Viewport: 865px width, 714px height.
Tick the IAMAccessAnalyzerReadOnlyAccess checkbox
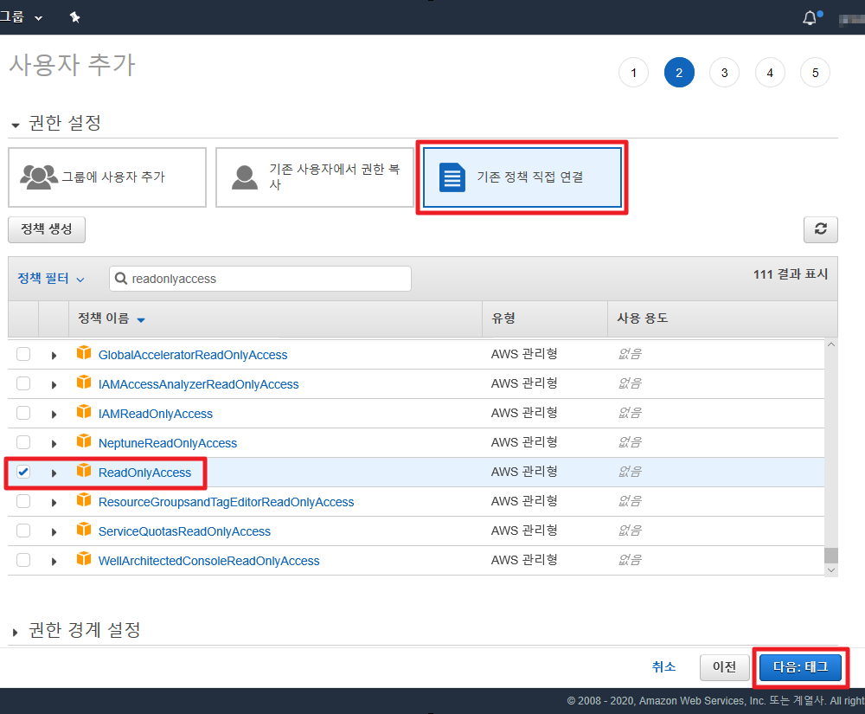(23, 383)
